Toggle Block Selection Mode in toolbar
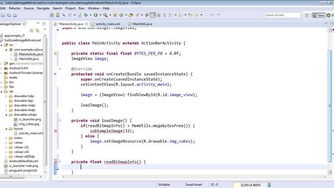The image size is (334, 188). [159, 15]
